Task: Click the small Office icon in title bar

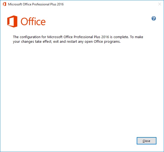Action: point(4,4)
